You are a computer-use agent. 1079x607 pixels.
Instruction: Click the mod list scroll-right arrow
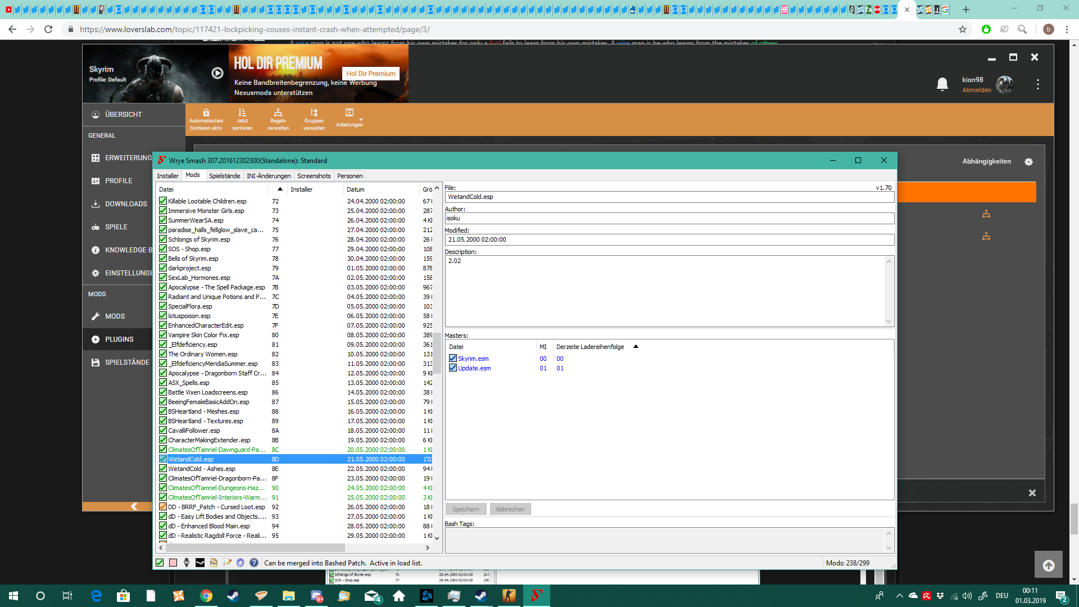tap(428, 547)
